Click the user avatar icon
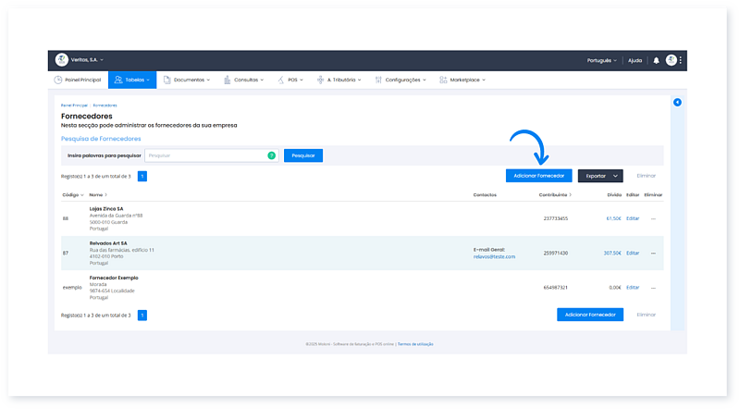The image size is (740, 409). tap(672, 60)
